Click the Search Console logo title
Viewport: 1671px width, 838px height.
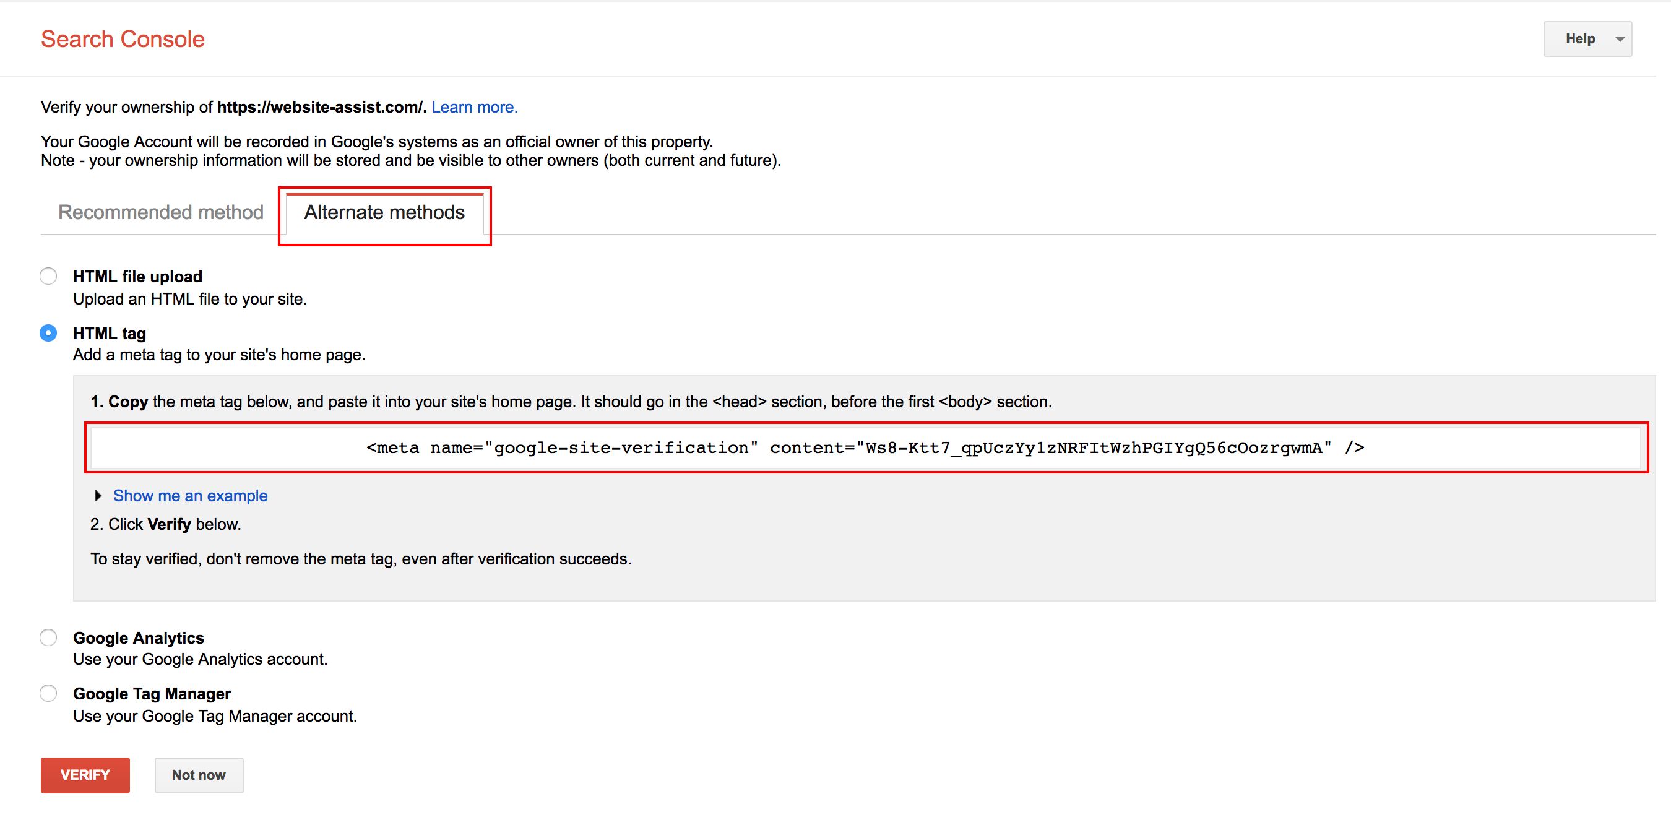[x=123, y=39]
